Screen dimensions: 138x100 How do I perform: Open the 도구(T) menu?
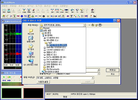point(39,6)
